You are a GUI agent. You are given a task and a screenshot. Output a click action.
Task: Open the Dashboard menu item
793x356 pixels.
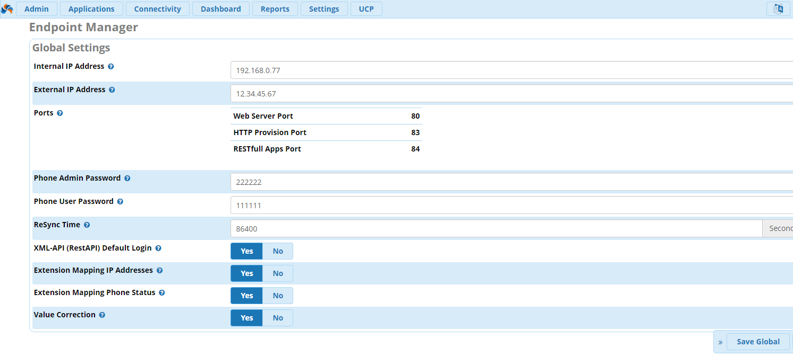(x=221, y=9)
